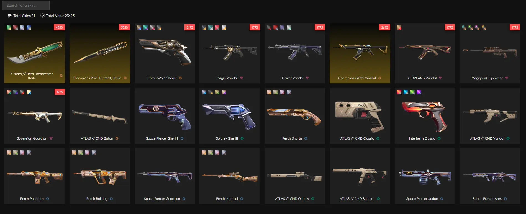This screenshot has width=526, height=214.
Task: Open the ATLAS // CMD Classic skin card
Action: [x=360, y=116]
